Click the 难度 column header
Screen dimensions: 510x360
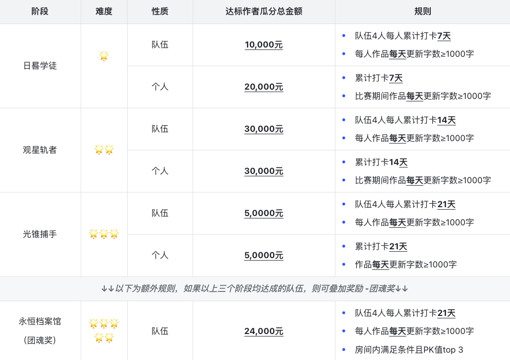coord(104,11)
